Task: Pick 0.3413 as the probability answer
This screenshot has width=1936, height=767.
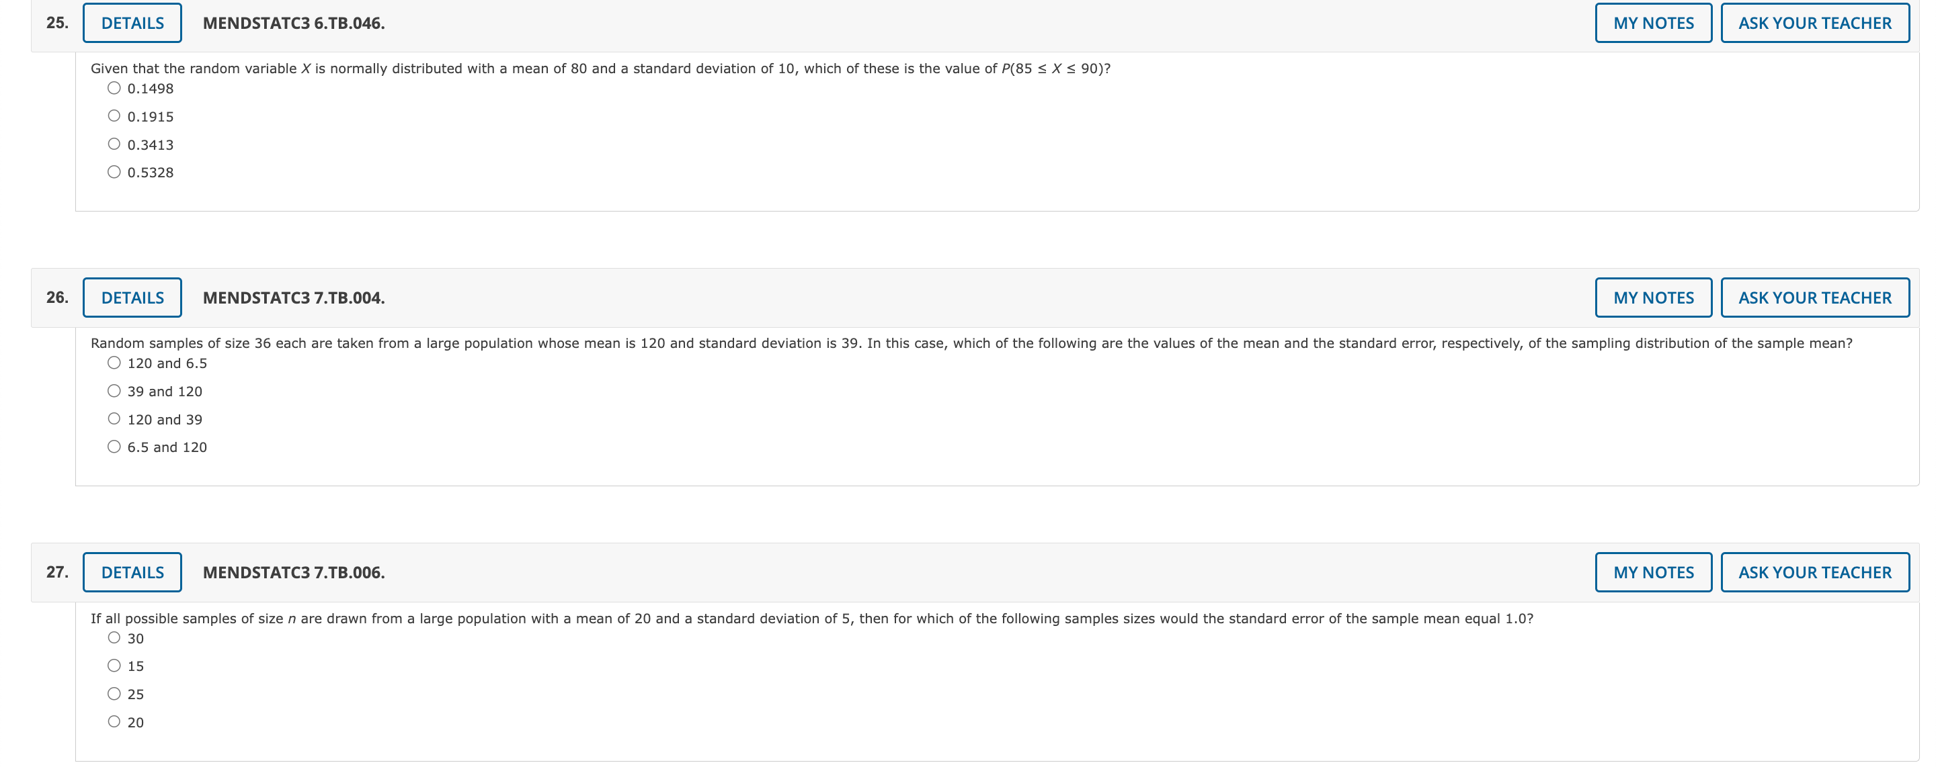Action: click(114, 144)
